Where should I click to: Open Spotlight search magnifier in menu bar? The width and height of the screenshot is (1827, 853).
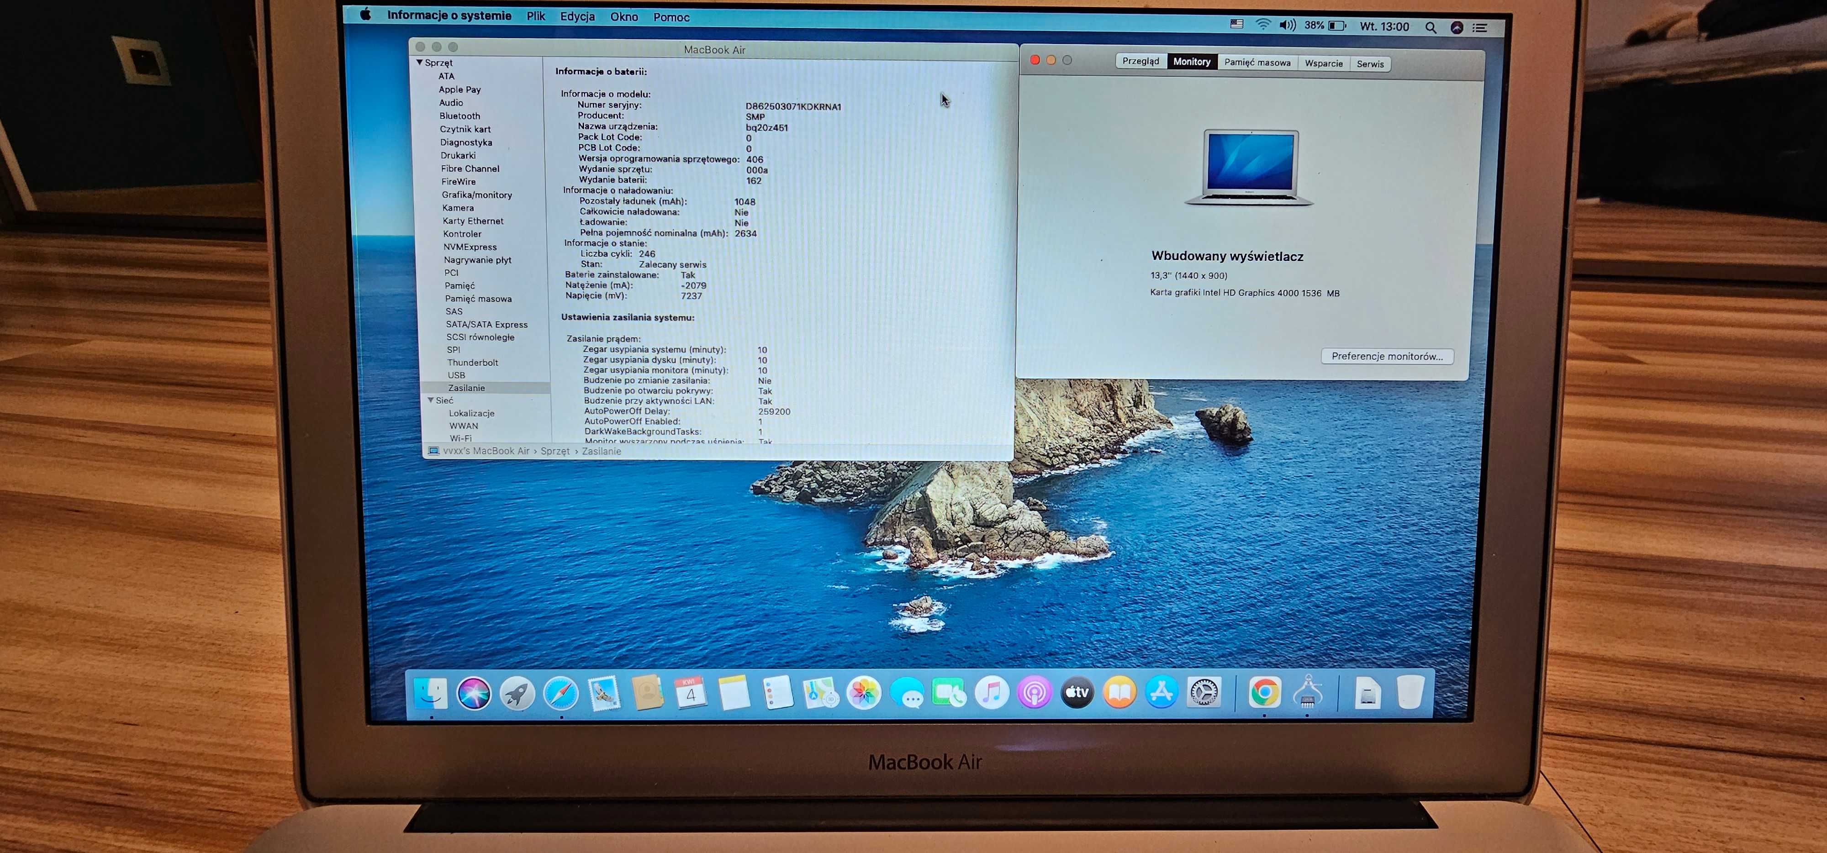[x=1431, y=28]
